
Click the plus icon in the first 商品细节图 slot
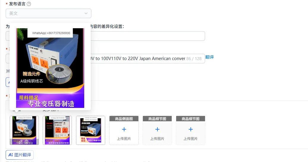(157, 129)
